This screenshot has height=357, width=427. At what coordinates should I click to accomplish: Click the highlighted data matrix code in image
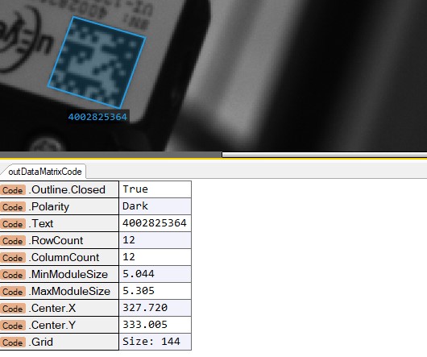coord(97,62)
